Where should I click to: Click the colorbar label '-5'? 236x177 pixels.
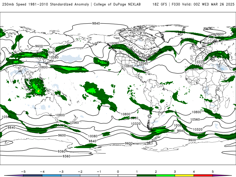tap(23, 172)
